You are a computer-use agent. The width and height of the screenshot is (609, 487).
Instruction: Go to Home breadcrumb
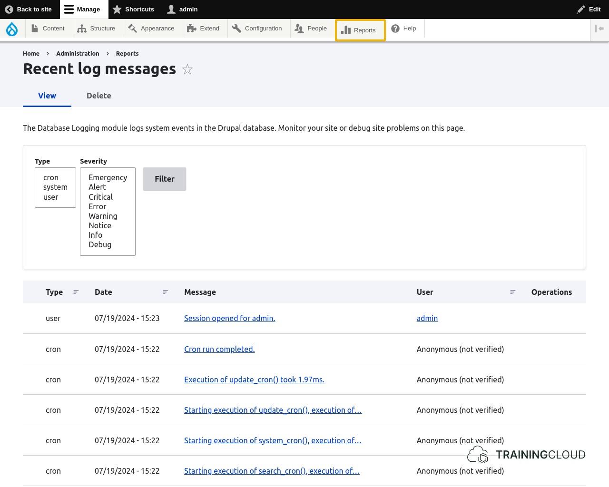[31, 54]
